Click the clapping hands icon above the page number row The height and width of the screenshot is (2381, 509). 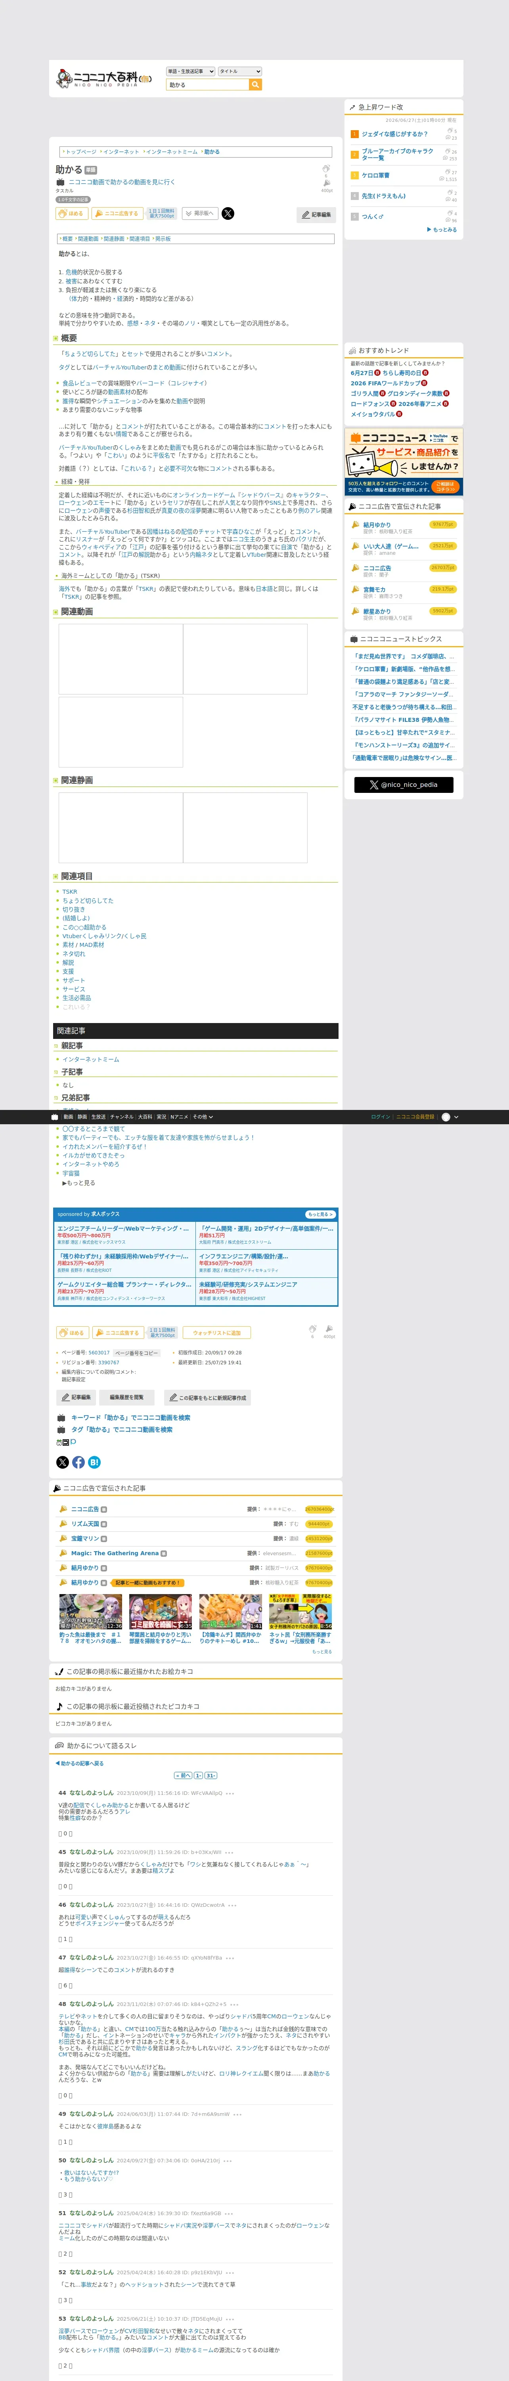[312, 1329]
